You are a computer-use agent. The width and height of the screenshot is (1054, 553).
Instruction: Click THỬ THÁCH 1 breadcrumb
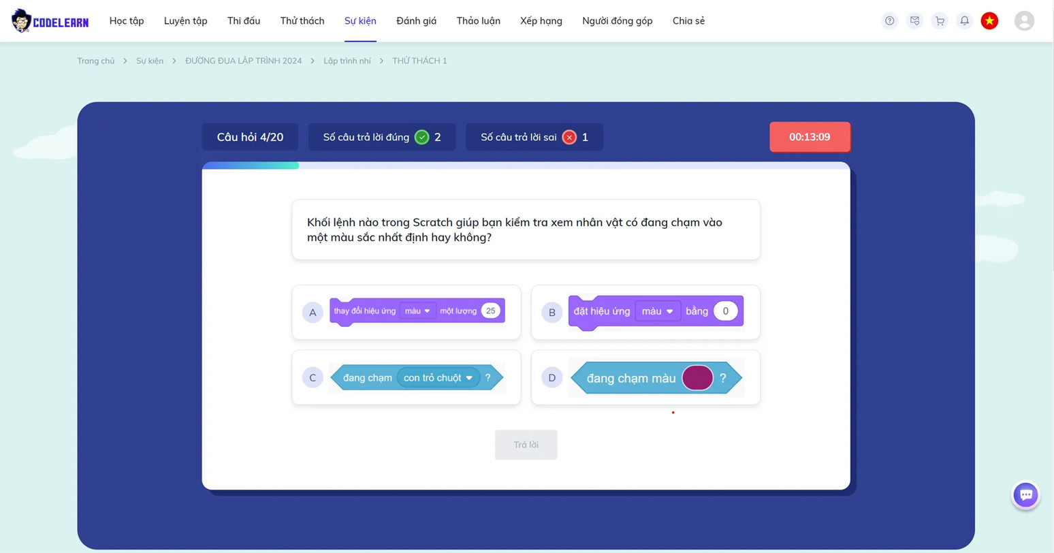419,61
